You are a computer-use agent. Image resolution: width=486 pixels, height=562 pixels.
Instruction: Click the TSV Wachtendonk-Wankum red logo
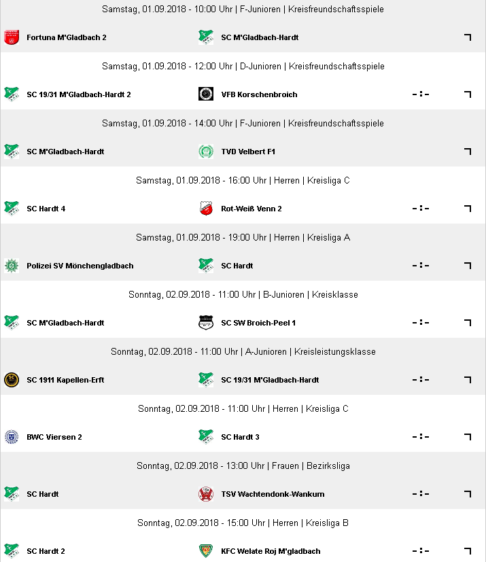206,494
